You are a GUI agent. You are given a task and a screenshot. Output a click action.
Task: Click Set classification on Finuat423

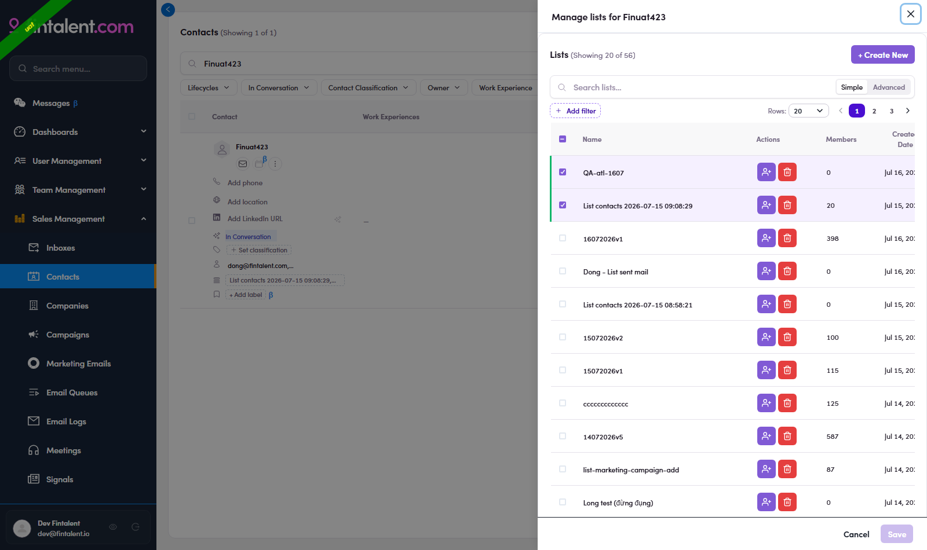[259, 250]
